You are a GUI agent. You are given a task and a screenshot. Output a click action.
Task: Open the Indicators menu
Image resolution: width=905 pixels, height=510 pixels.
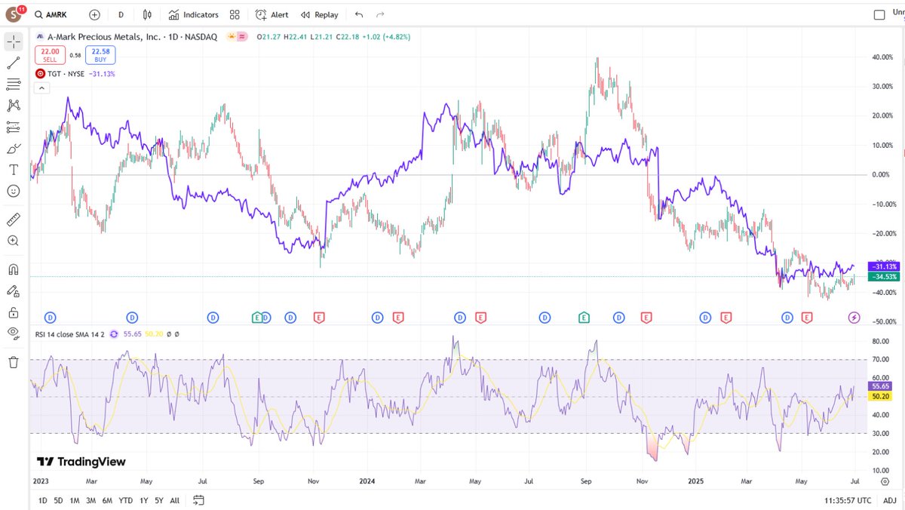pyautogui.click(x=193, y=14)
